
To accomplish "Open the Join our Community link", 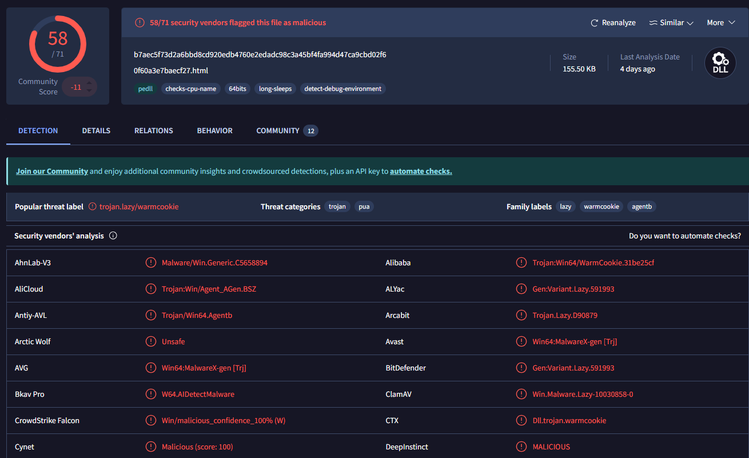I will pos(51,171).
